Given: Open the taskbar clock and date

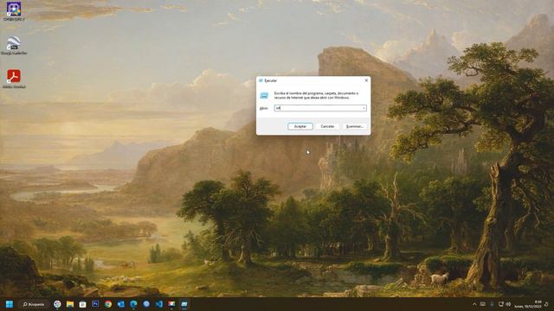Looking at the screenshot, I should [528, 304].
